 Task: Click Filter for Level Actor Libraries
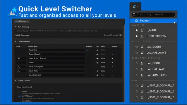(x=103, y=59)
